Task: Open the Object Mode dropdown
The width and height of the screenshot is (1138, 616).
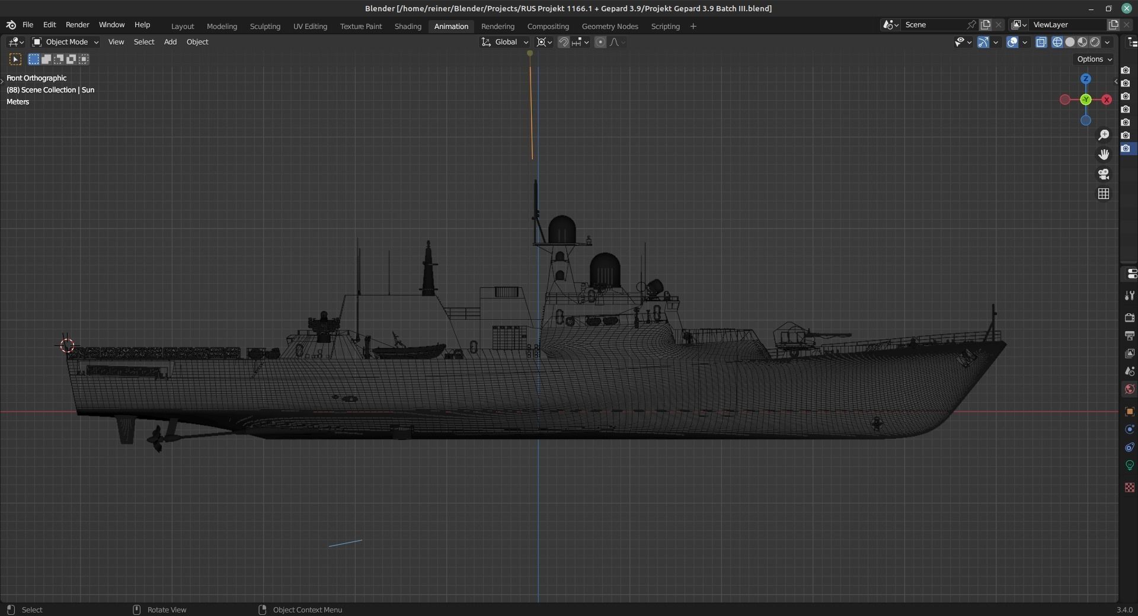Action: (65, 42)
